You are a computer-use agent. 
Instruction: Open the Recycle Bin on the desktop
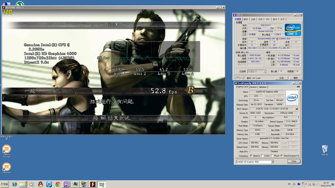325,150
